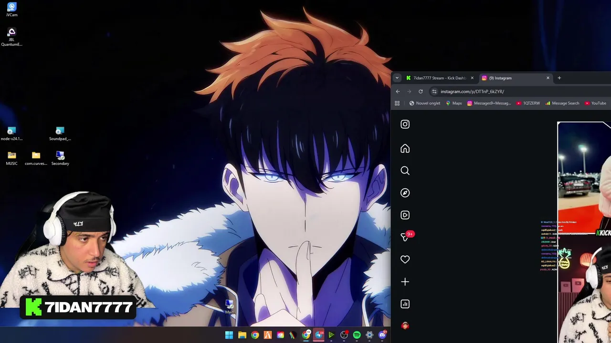This screenshot has width=611, height=343.
Task: Select the Secondary desktop shortcut
Action: [x=60, y=159]
